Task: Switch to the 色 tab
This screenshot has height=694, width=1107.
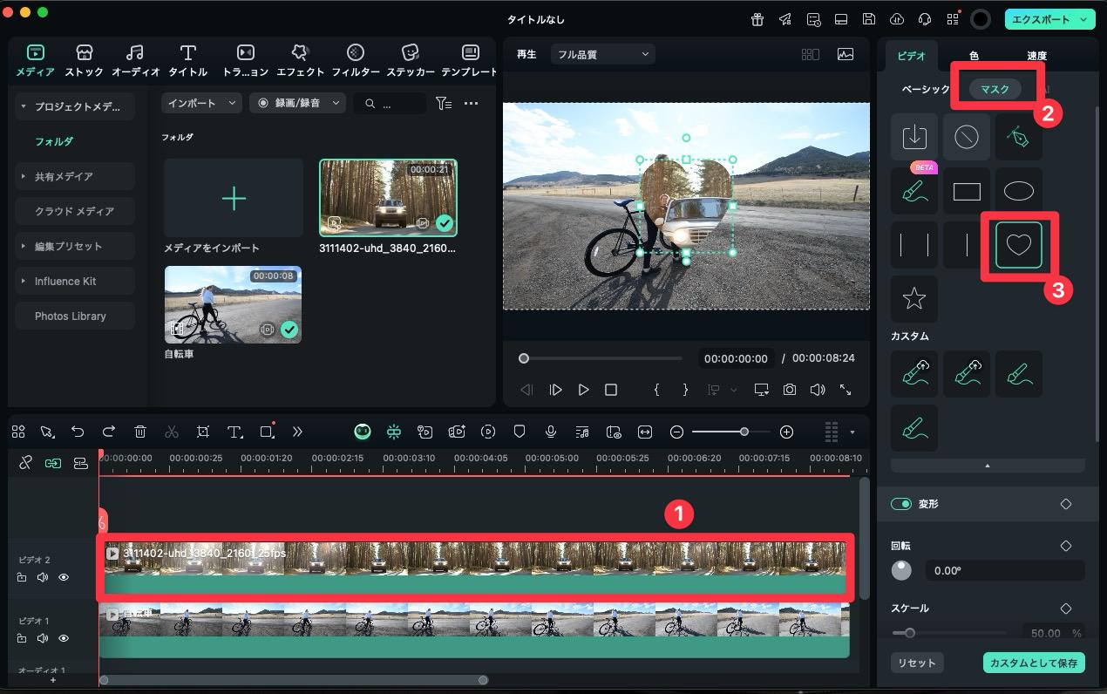Action: pos(974,56)
